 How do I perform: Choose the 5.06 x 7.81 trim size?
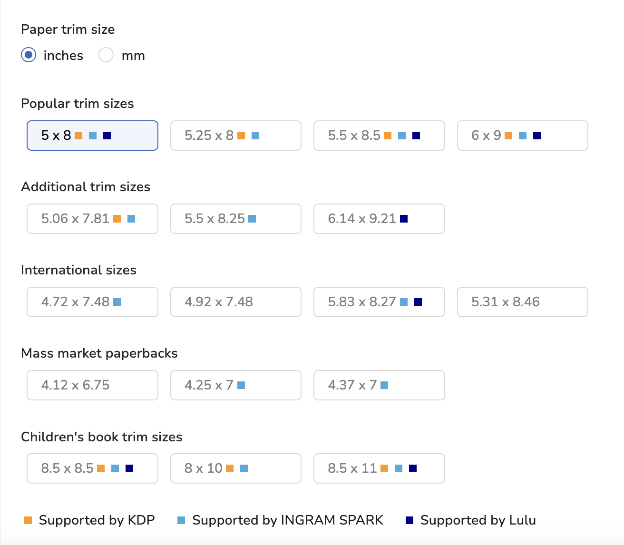[x=92, y=219]
